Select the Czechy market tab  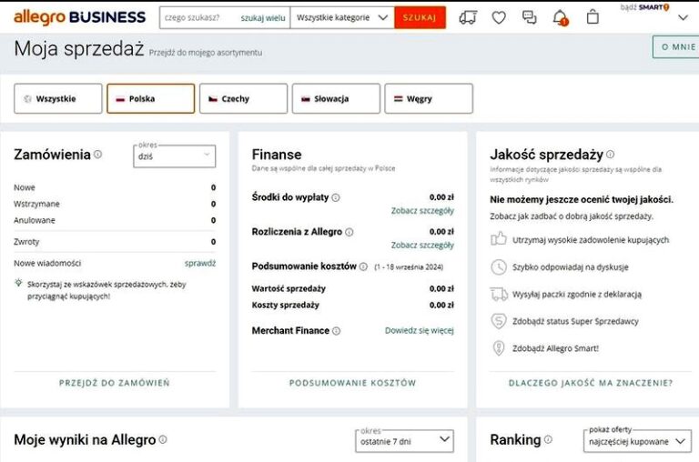tap(243, 98)
